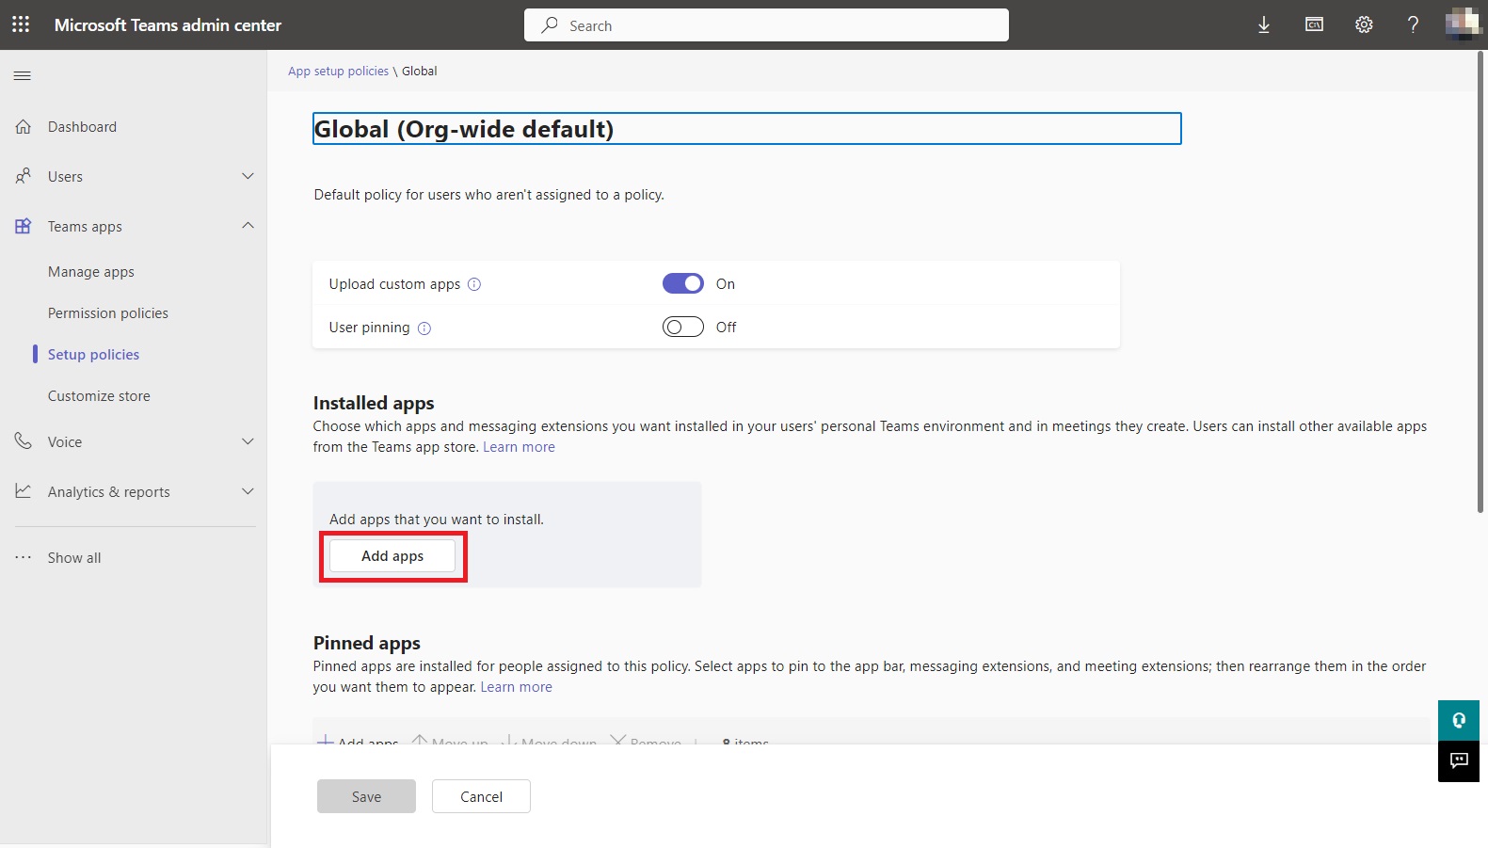This screenshot has width=1488, height=848.
Task: Open the settings gear icon
Action: (1364, 25)
